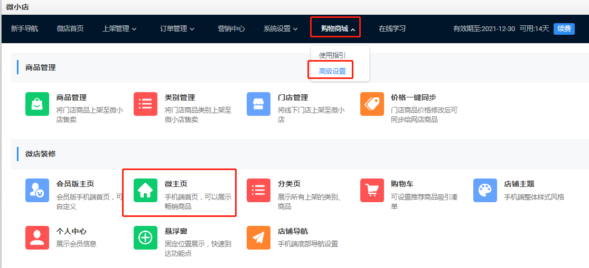This screenshot has width=589, height=268.
Task: Open the 店铺导航 orange paper plane icon
Action: (258, 237)
